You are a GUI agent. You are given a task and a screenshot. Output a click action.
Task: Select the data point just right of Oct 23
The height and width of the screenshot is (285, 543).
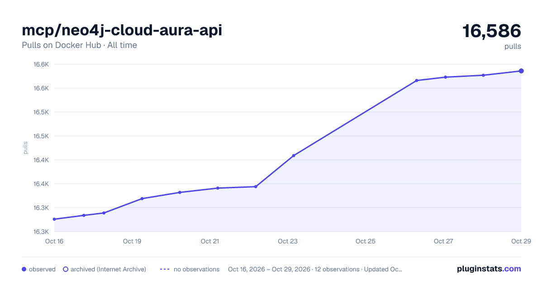coord(294,156)
